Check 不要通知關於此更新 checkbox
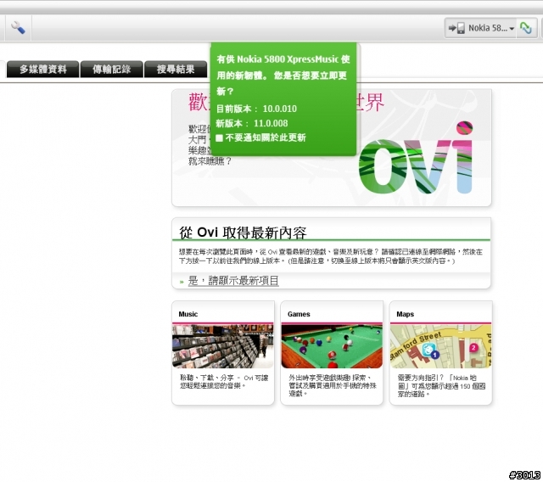 219,138
